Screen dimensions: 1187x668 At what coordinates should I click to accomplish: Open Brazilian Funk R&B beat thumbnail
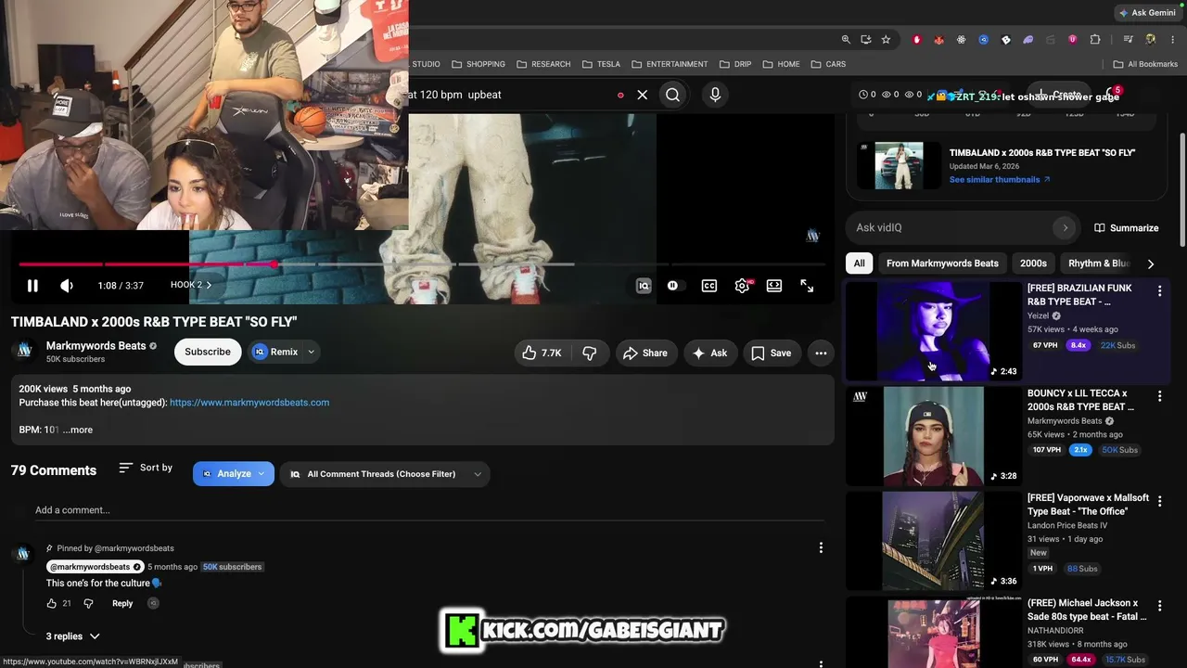(x=934, y=331)
